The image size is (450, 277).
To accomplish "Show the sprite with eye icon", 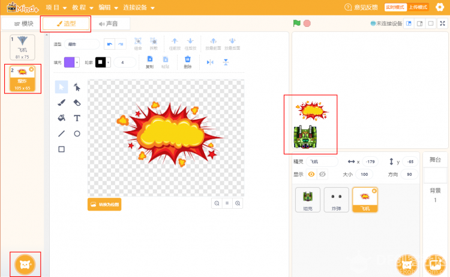I will (311, 174).
